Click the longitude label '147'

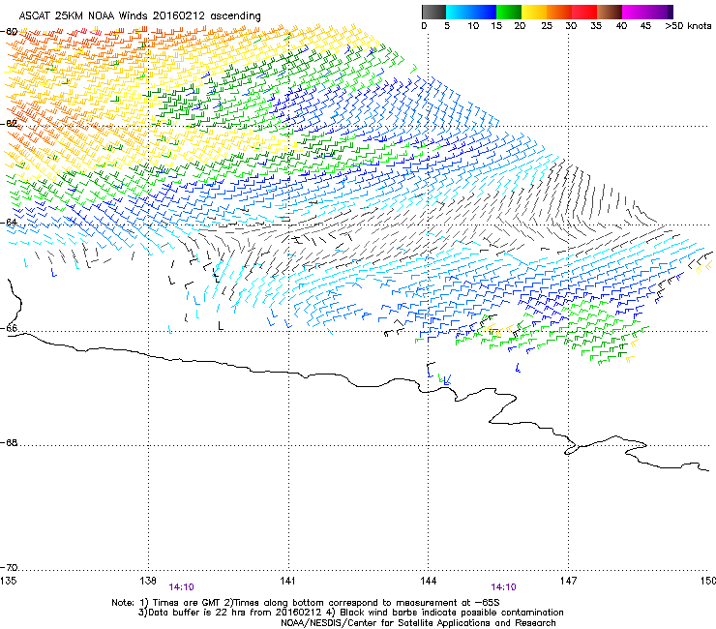pos(569,581)
